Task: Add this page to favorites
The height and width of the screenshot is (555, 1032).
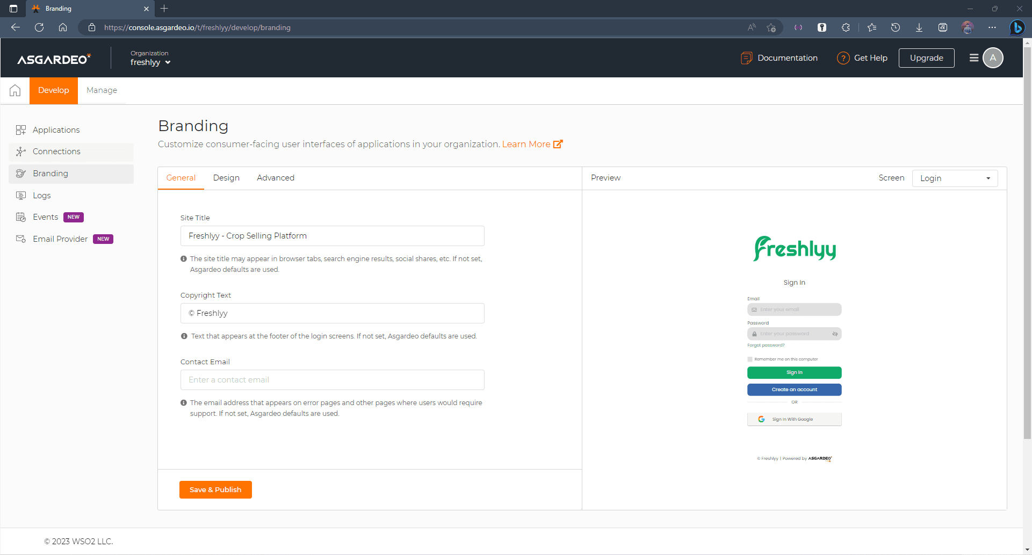Action: click(x=771, y=27)
